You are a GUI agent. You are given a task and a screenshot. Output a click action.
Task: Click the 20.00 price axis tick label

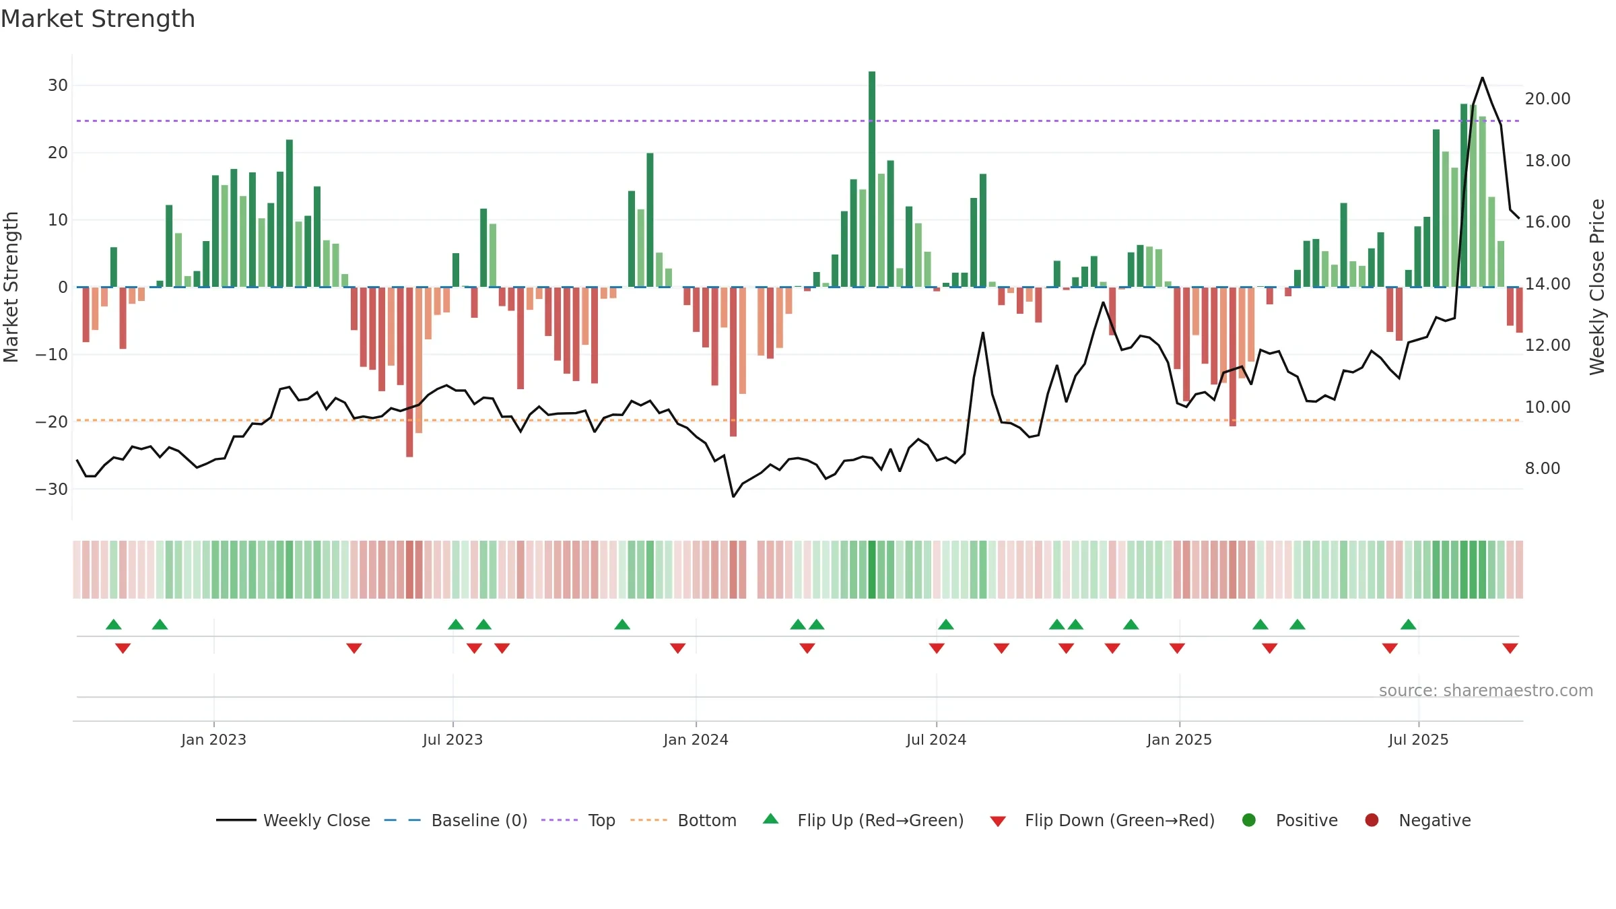point(1547,99)
